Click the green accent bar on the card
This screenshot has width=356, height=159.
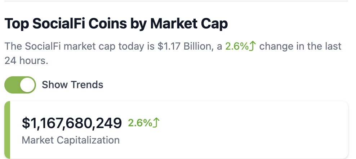[7, 130]
